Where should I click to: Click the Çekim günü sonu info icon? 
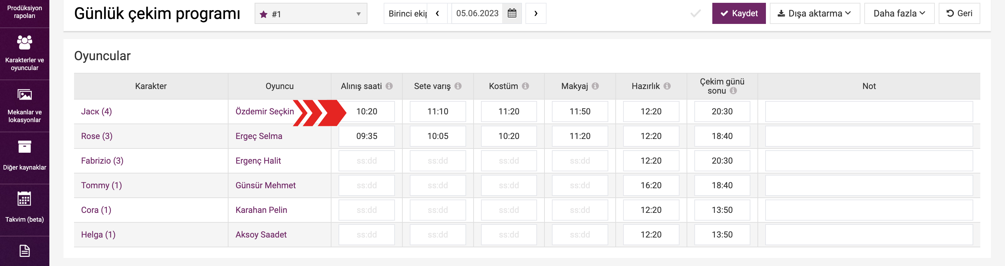[733, 91]
